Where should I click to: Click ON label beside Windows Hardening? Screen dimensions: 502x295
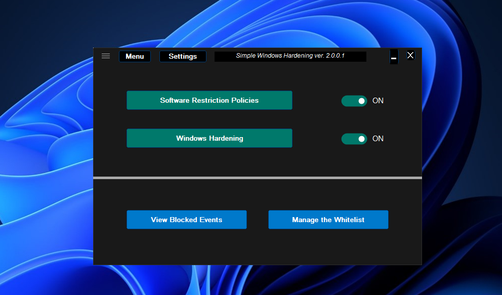pos(378,139)
